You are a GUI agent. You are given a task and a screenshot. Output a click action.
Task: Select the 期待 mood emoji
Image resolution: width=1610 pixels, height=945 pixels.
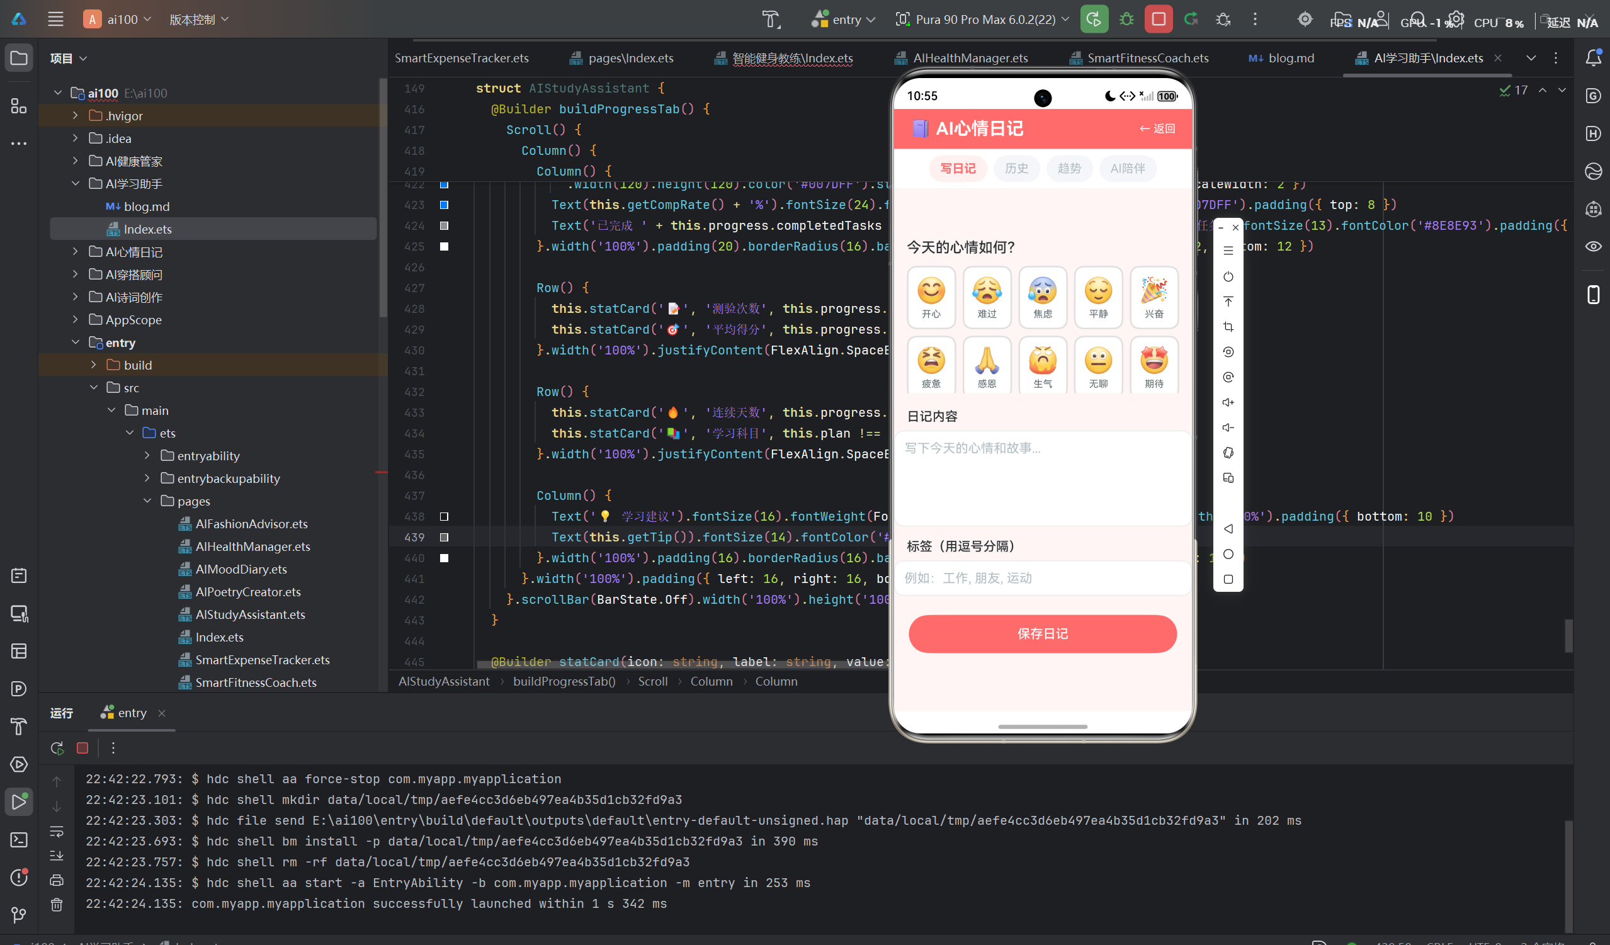(x=1154, y=366)
